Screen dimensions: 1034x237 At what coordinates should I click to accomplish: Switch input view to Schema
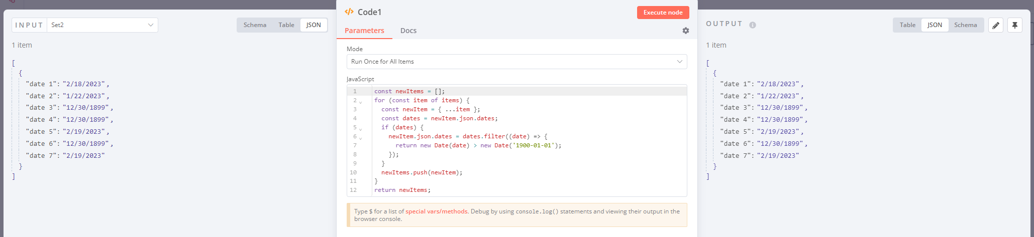click(255, 25)
